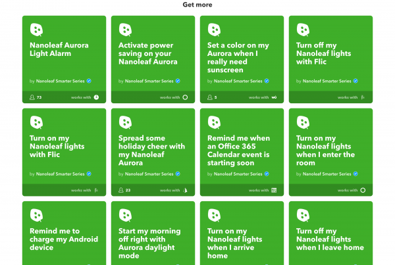
Task: Click Nanoleaf logo on Turn on with Flic card
Action: (36, 122)
